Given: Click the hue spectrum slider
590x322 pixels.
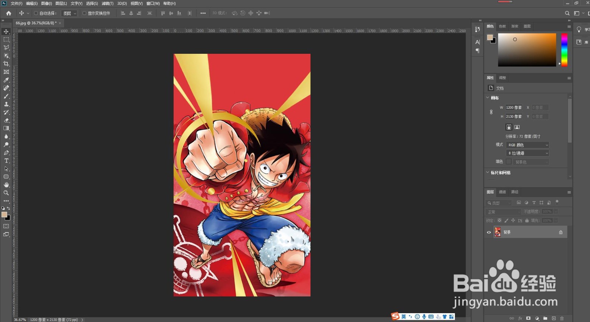Looking at the screenshot, I should point(564,50).
